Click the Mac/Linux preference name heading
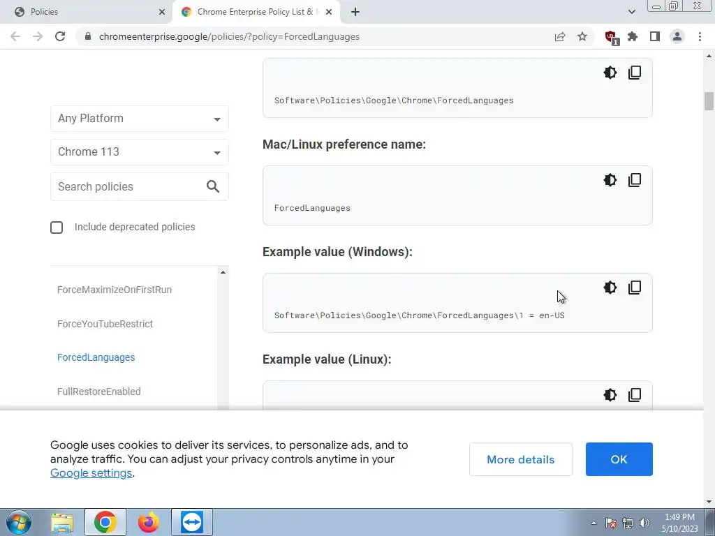The image size is (715, 536). tap(344, 144)
